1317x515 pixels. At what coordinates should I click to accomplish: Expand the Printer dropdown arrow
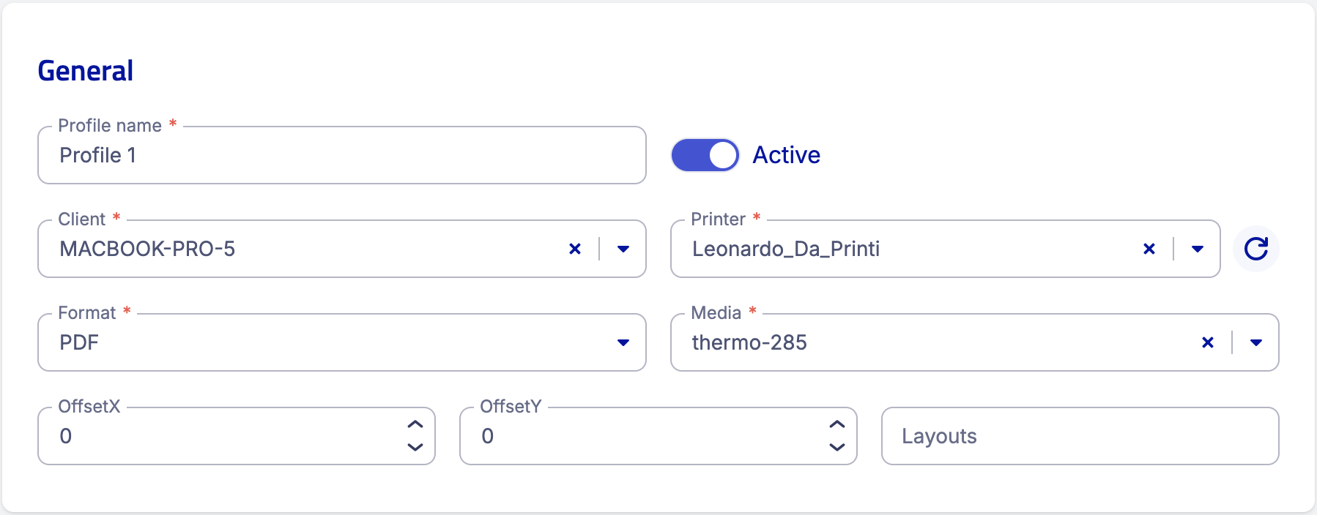[1198, 249]
